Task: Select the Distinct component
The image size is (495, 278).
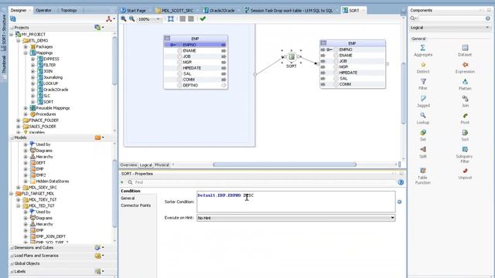Action: pos(423,67)
